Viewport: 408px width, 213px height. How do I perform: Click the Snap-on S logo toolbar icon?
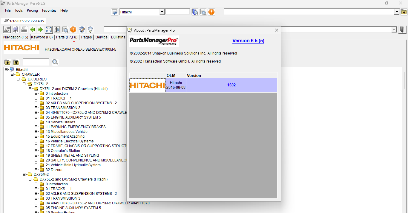point(7,29)
